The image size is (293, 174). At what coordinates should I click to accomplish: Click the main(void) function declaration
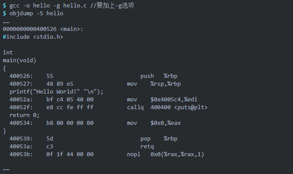coord(19,60)
